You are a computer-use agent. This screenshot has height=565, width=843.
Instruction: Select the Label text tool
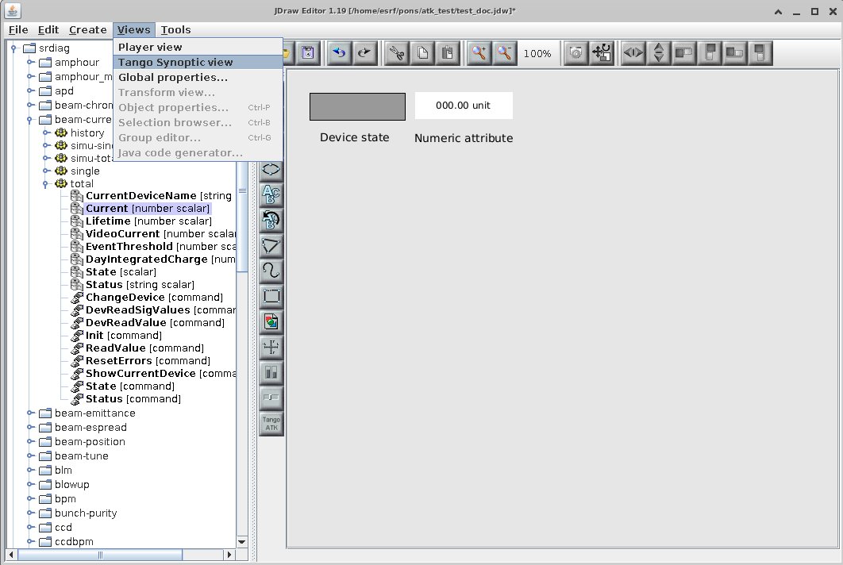tap(271, 194)
